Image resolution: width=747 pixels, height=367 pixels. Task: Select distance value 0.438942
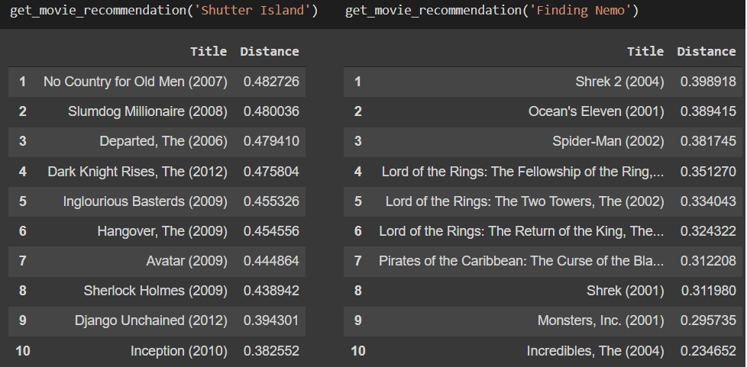pyautogui.click(x=272, y=291)
